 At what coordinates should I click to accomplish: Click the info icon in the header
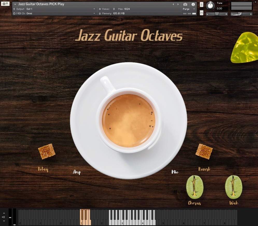(x=193, y=4)
